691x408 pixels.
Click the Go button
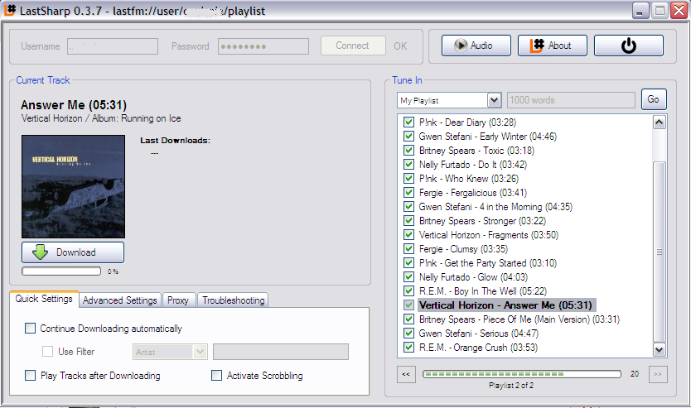pyautogui.click(x=654, y=99)
